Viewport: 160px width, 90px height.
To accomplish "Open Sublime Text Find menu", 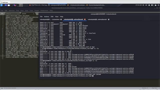I will tap(17, 10).
